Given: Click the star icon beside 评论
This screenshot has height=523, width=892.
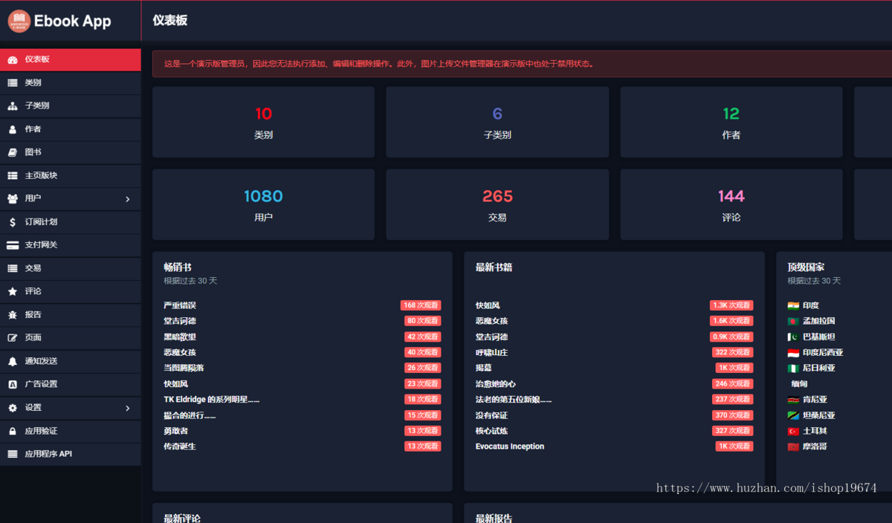Looking at the screenshot, I should click(x=12, y=291).
